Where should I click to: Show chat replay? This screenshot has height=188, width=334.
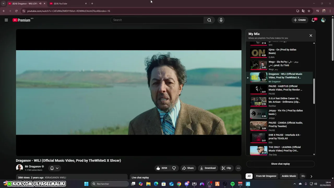pos(281,164)
